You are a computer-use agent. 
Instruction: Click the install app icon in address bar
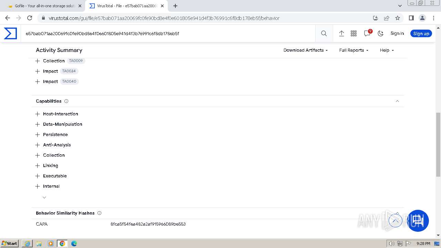(x=376, y=18)
